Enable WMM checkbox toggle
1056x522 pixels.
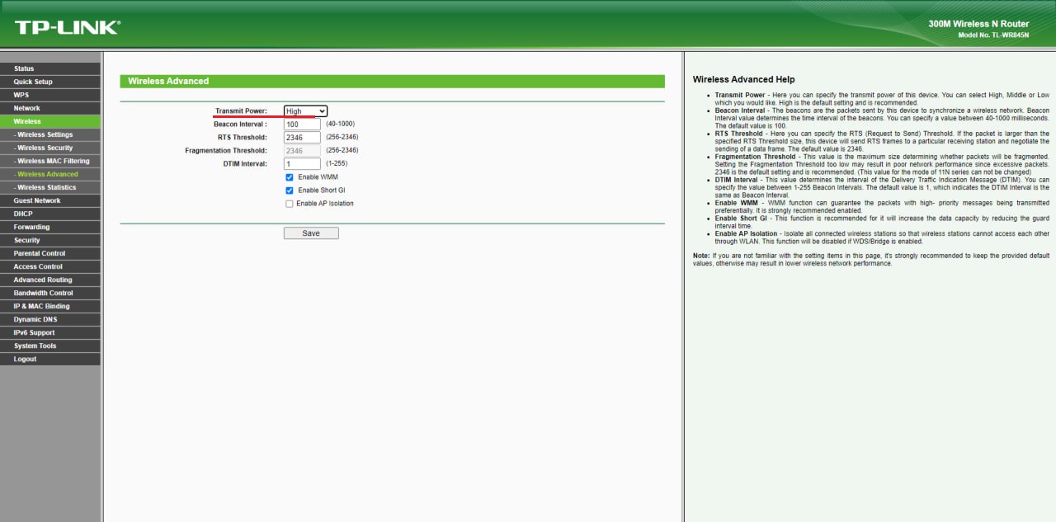290,177
